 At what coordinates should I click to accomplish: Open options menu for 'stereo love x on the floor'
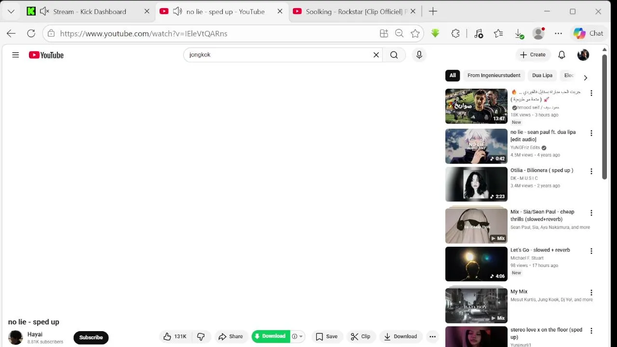click(591, 331)
